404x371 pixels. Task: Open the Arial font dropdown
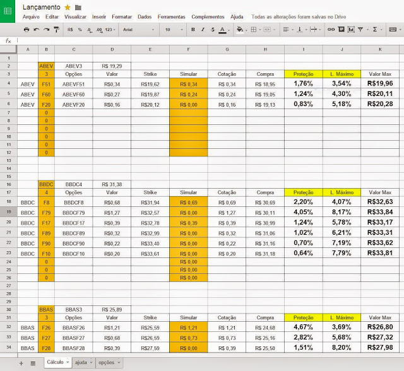click(x=139, y=30)
